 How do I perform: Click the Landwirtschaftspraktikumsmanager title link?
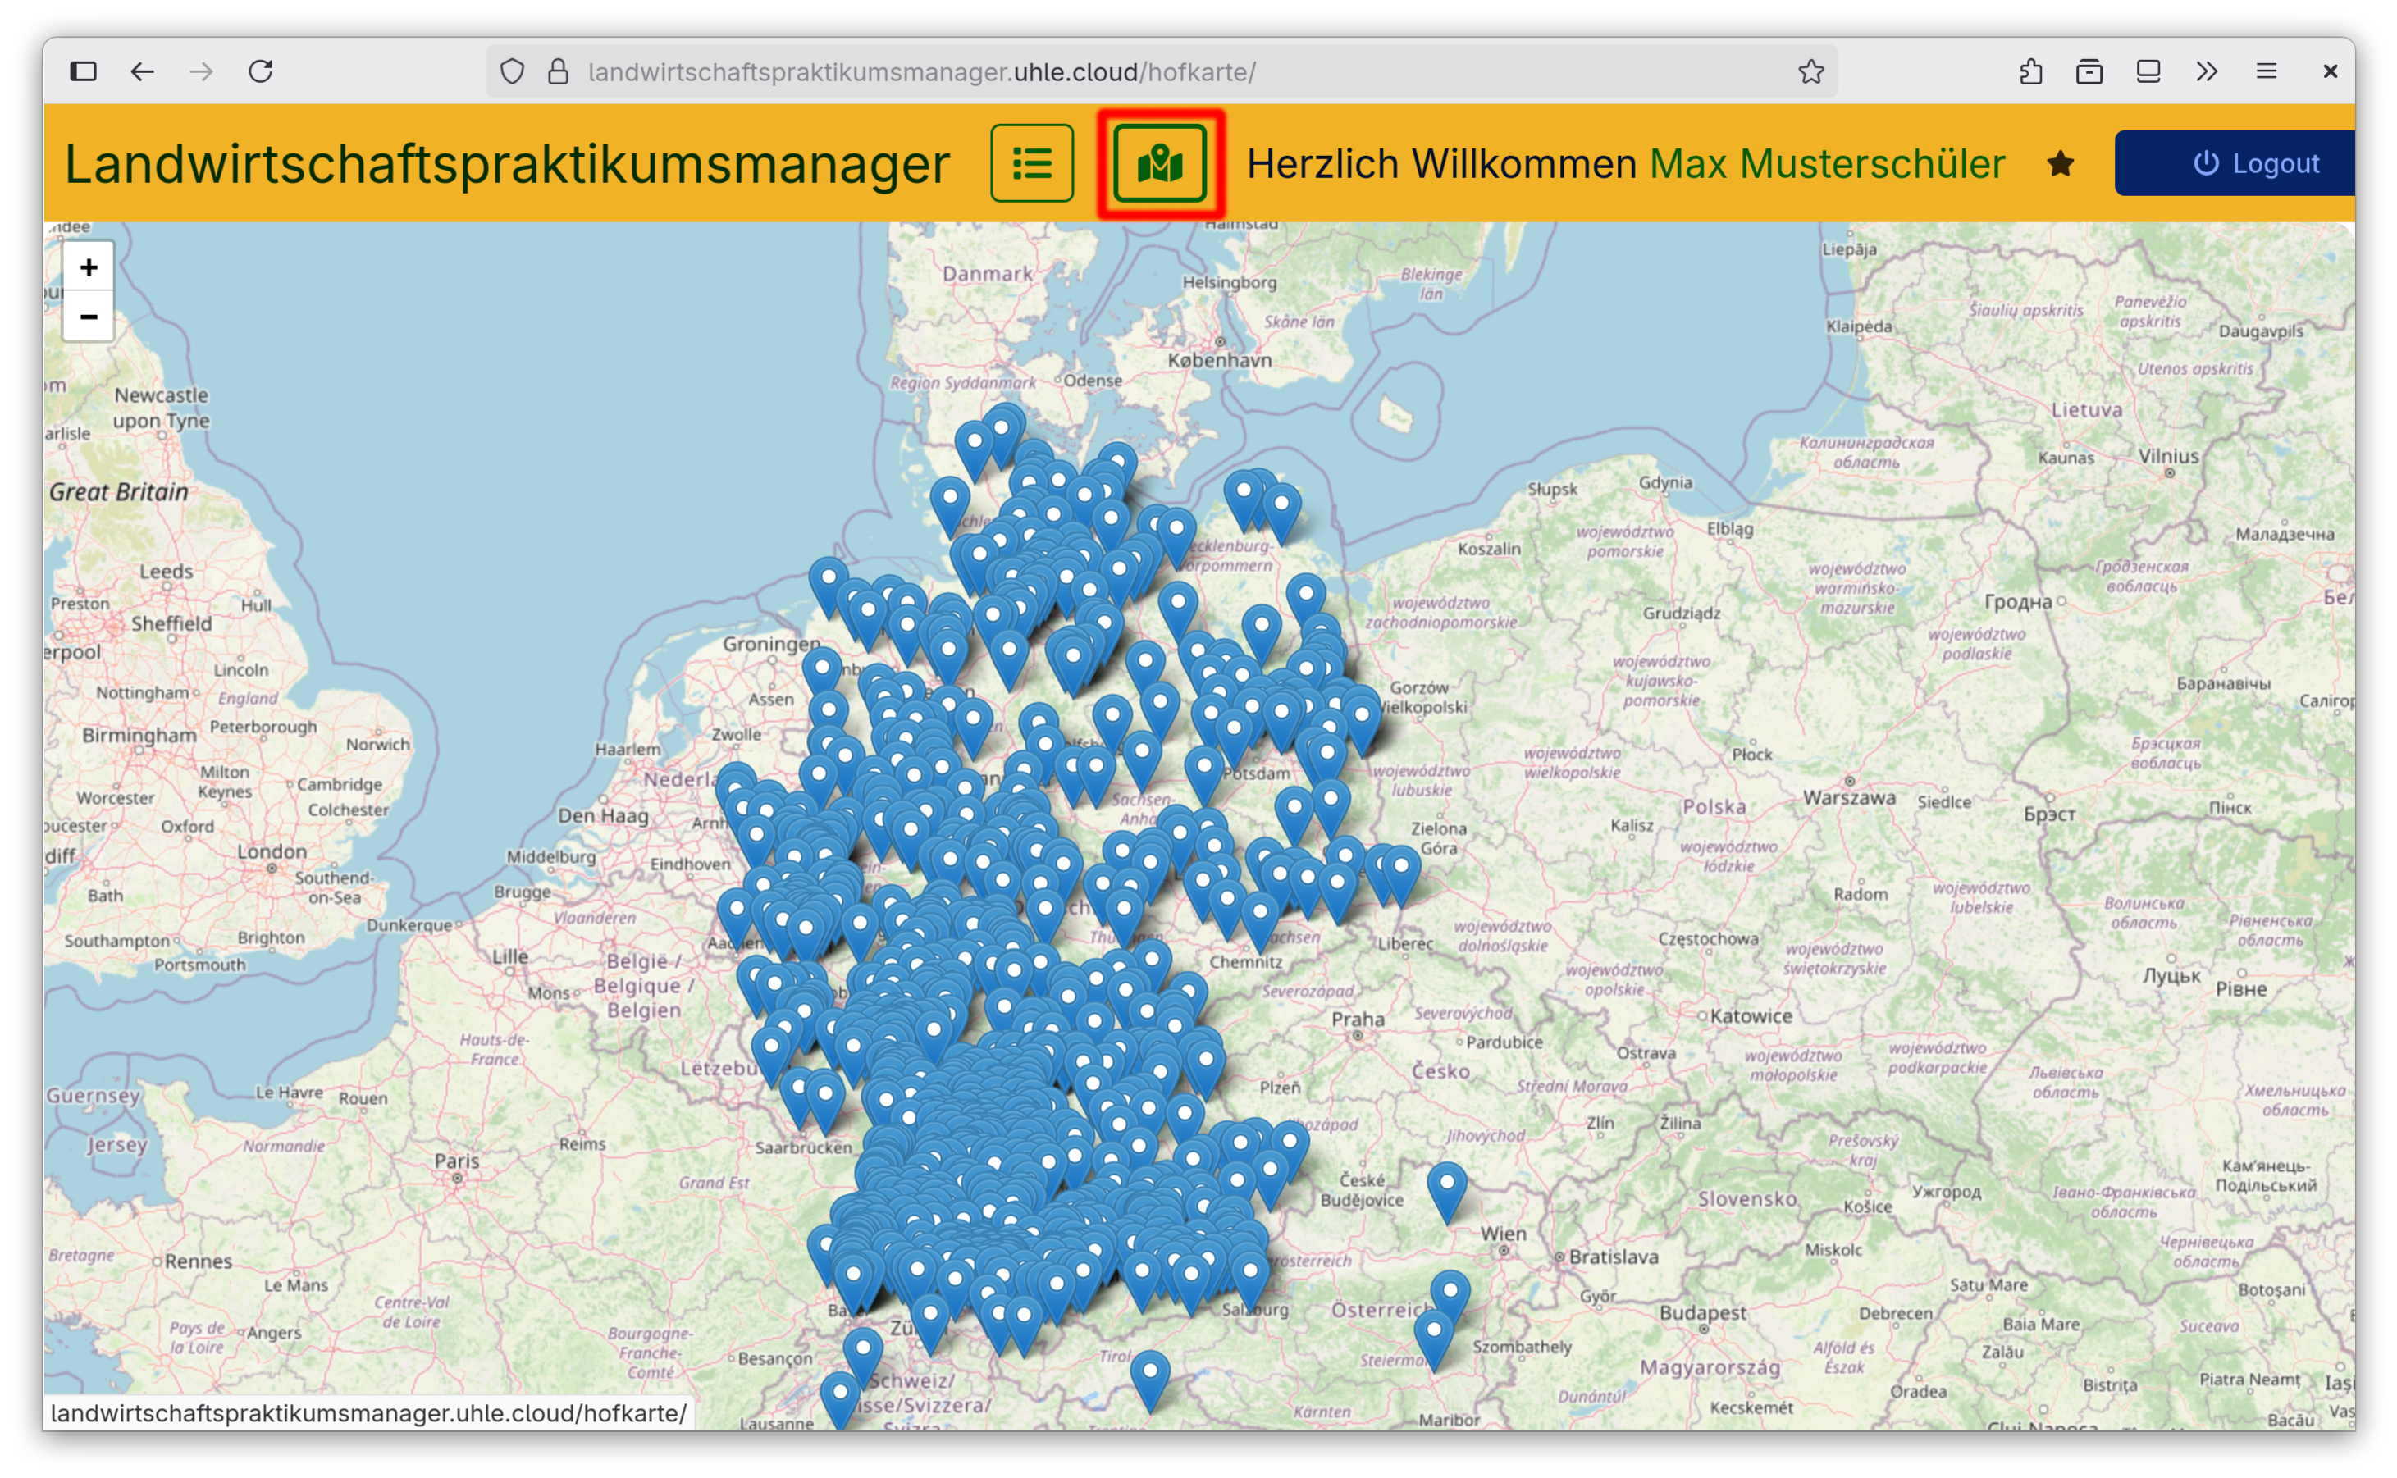coord(506,163)
